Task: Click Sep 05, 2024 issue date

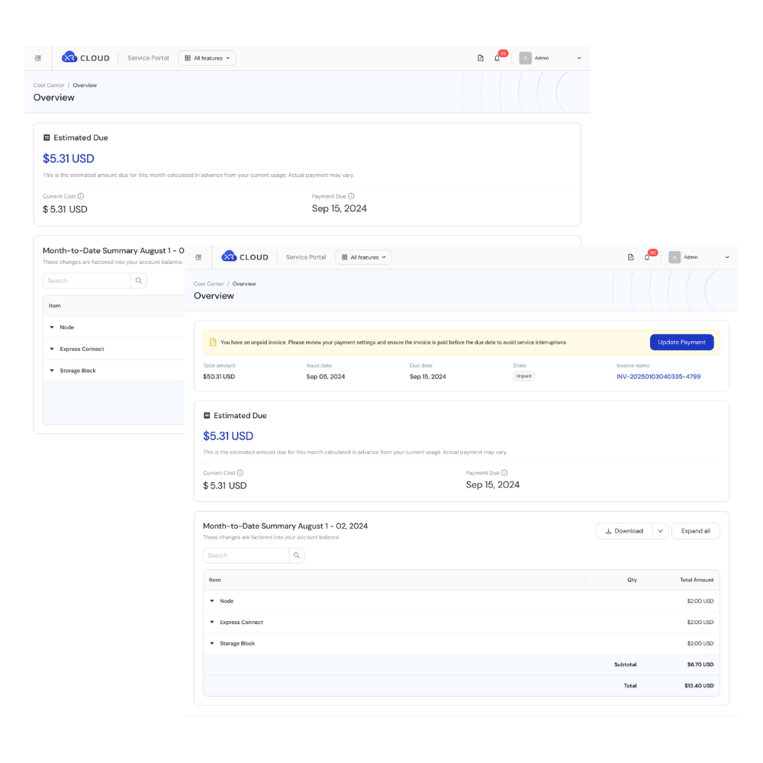Action: pos(326,377)
